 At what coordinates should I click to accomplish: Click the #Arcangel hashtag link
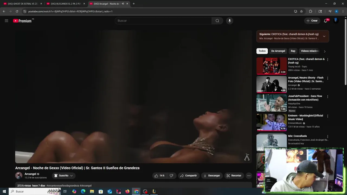click(86, 186)
